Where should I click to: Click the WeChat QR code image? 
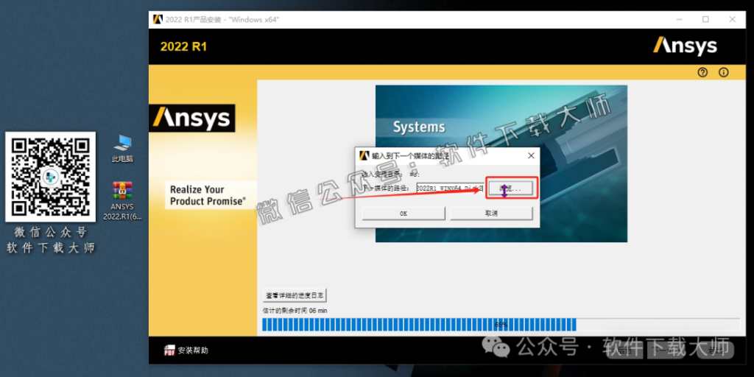(51, 177)
